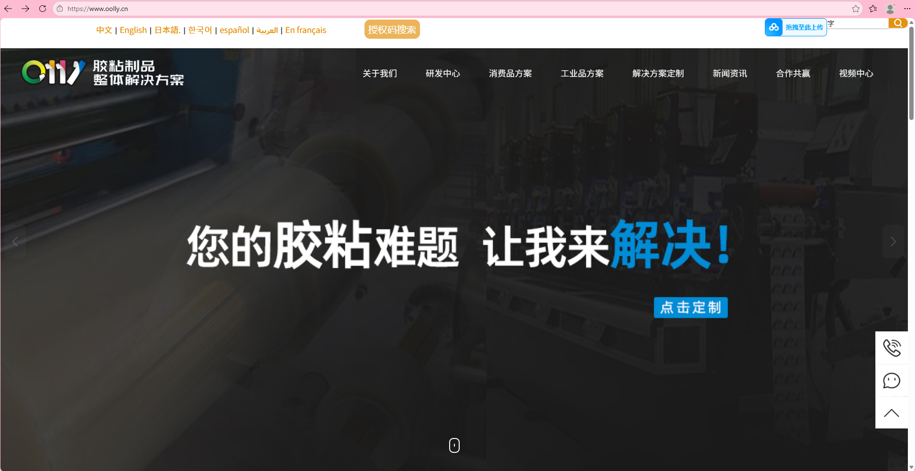916x471 pixels.
Task: Open the 工业品方案 menu item
Action: click(582, 73)
